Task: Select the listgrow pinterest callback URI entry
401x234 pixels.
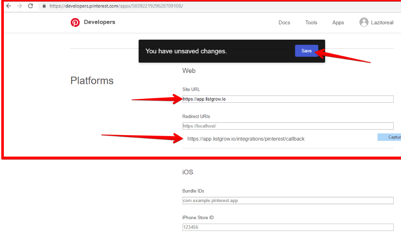Action: click(x=246, y=139)
